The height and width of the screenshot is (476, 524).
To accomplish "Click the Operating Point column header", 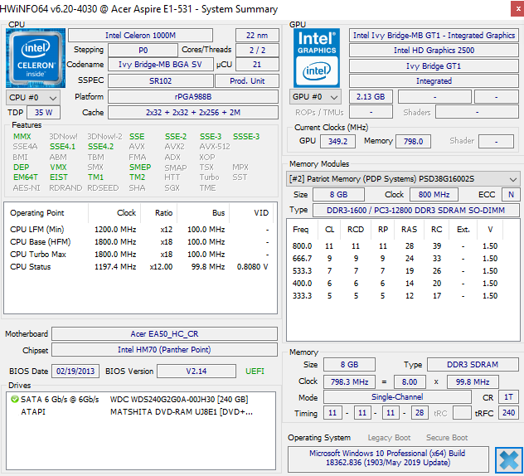I will pyautogui.click(x=46, y=213).
